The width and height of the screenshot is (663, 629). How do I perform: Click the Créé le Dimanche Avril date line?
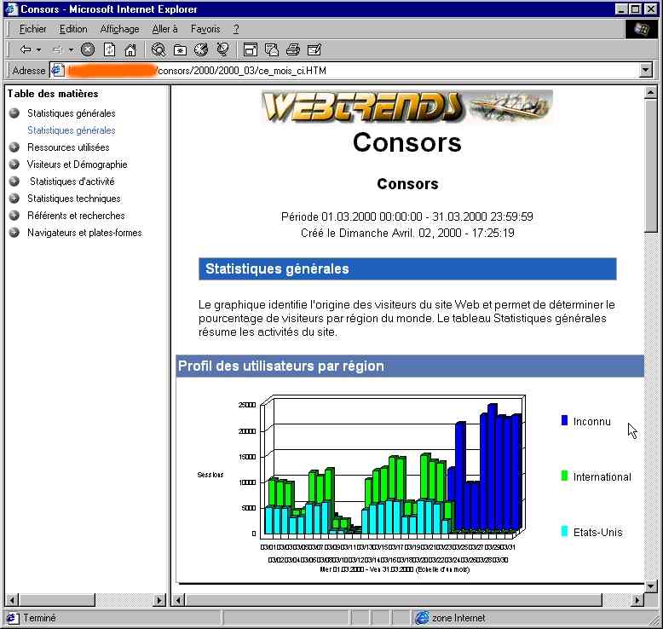pyautogui.click(x=407, y=233)
